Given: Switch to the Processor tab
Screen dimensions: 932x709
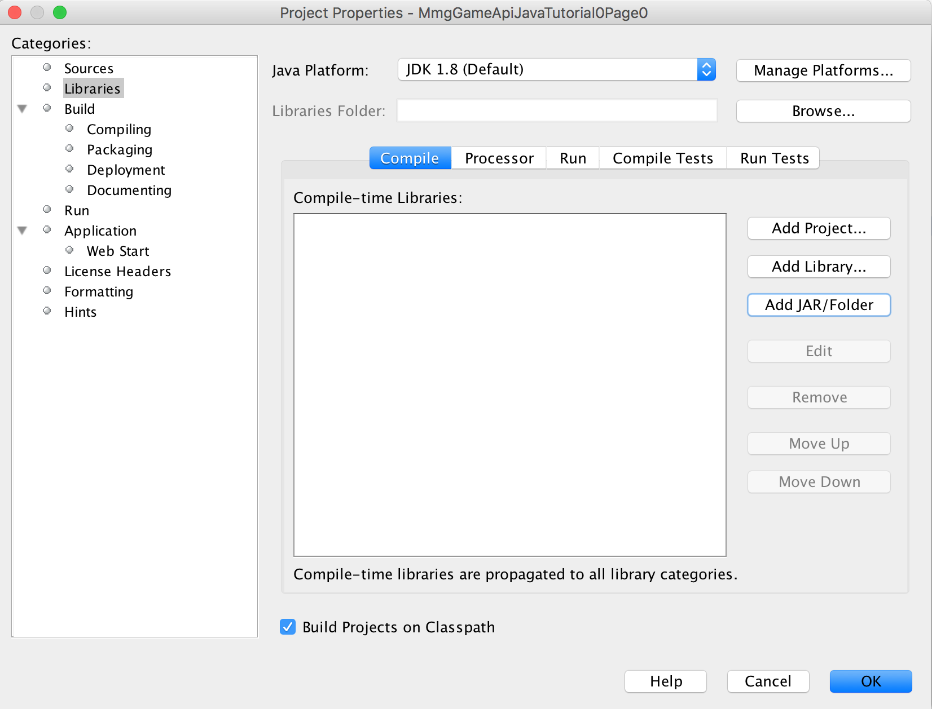Looking at the screenshot, I should point(499,158).
